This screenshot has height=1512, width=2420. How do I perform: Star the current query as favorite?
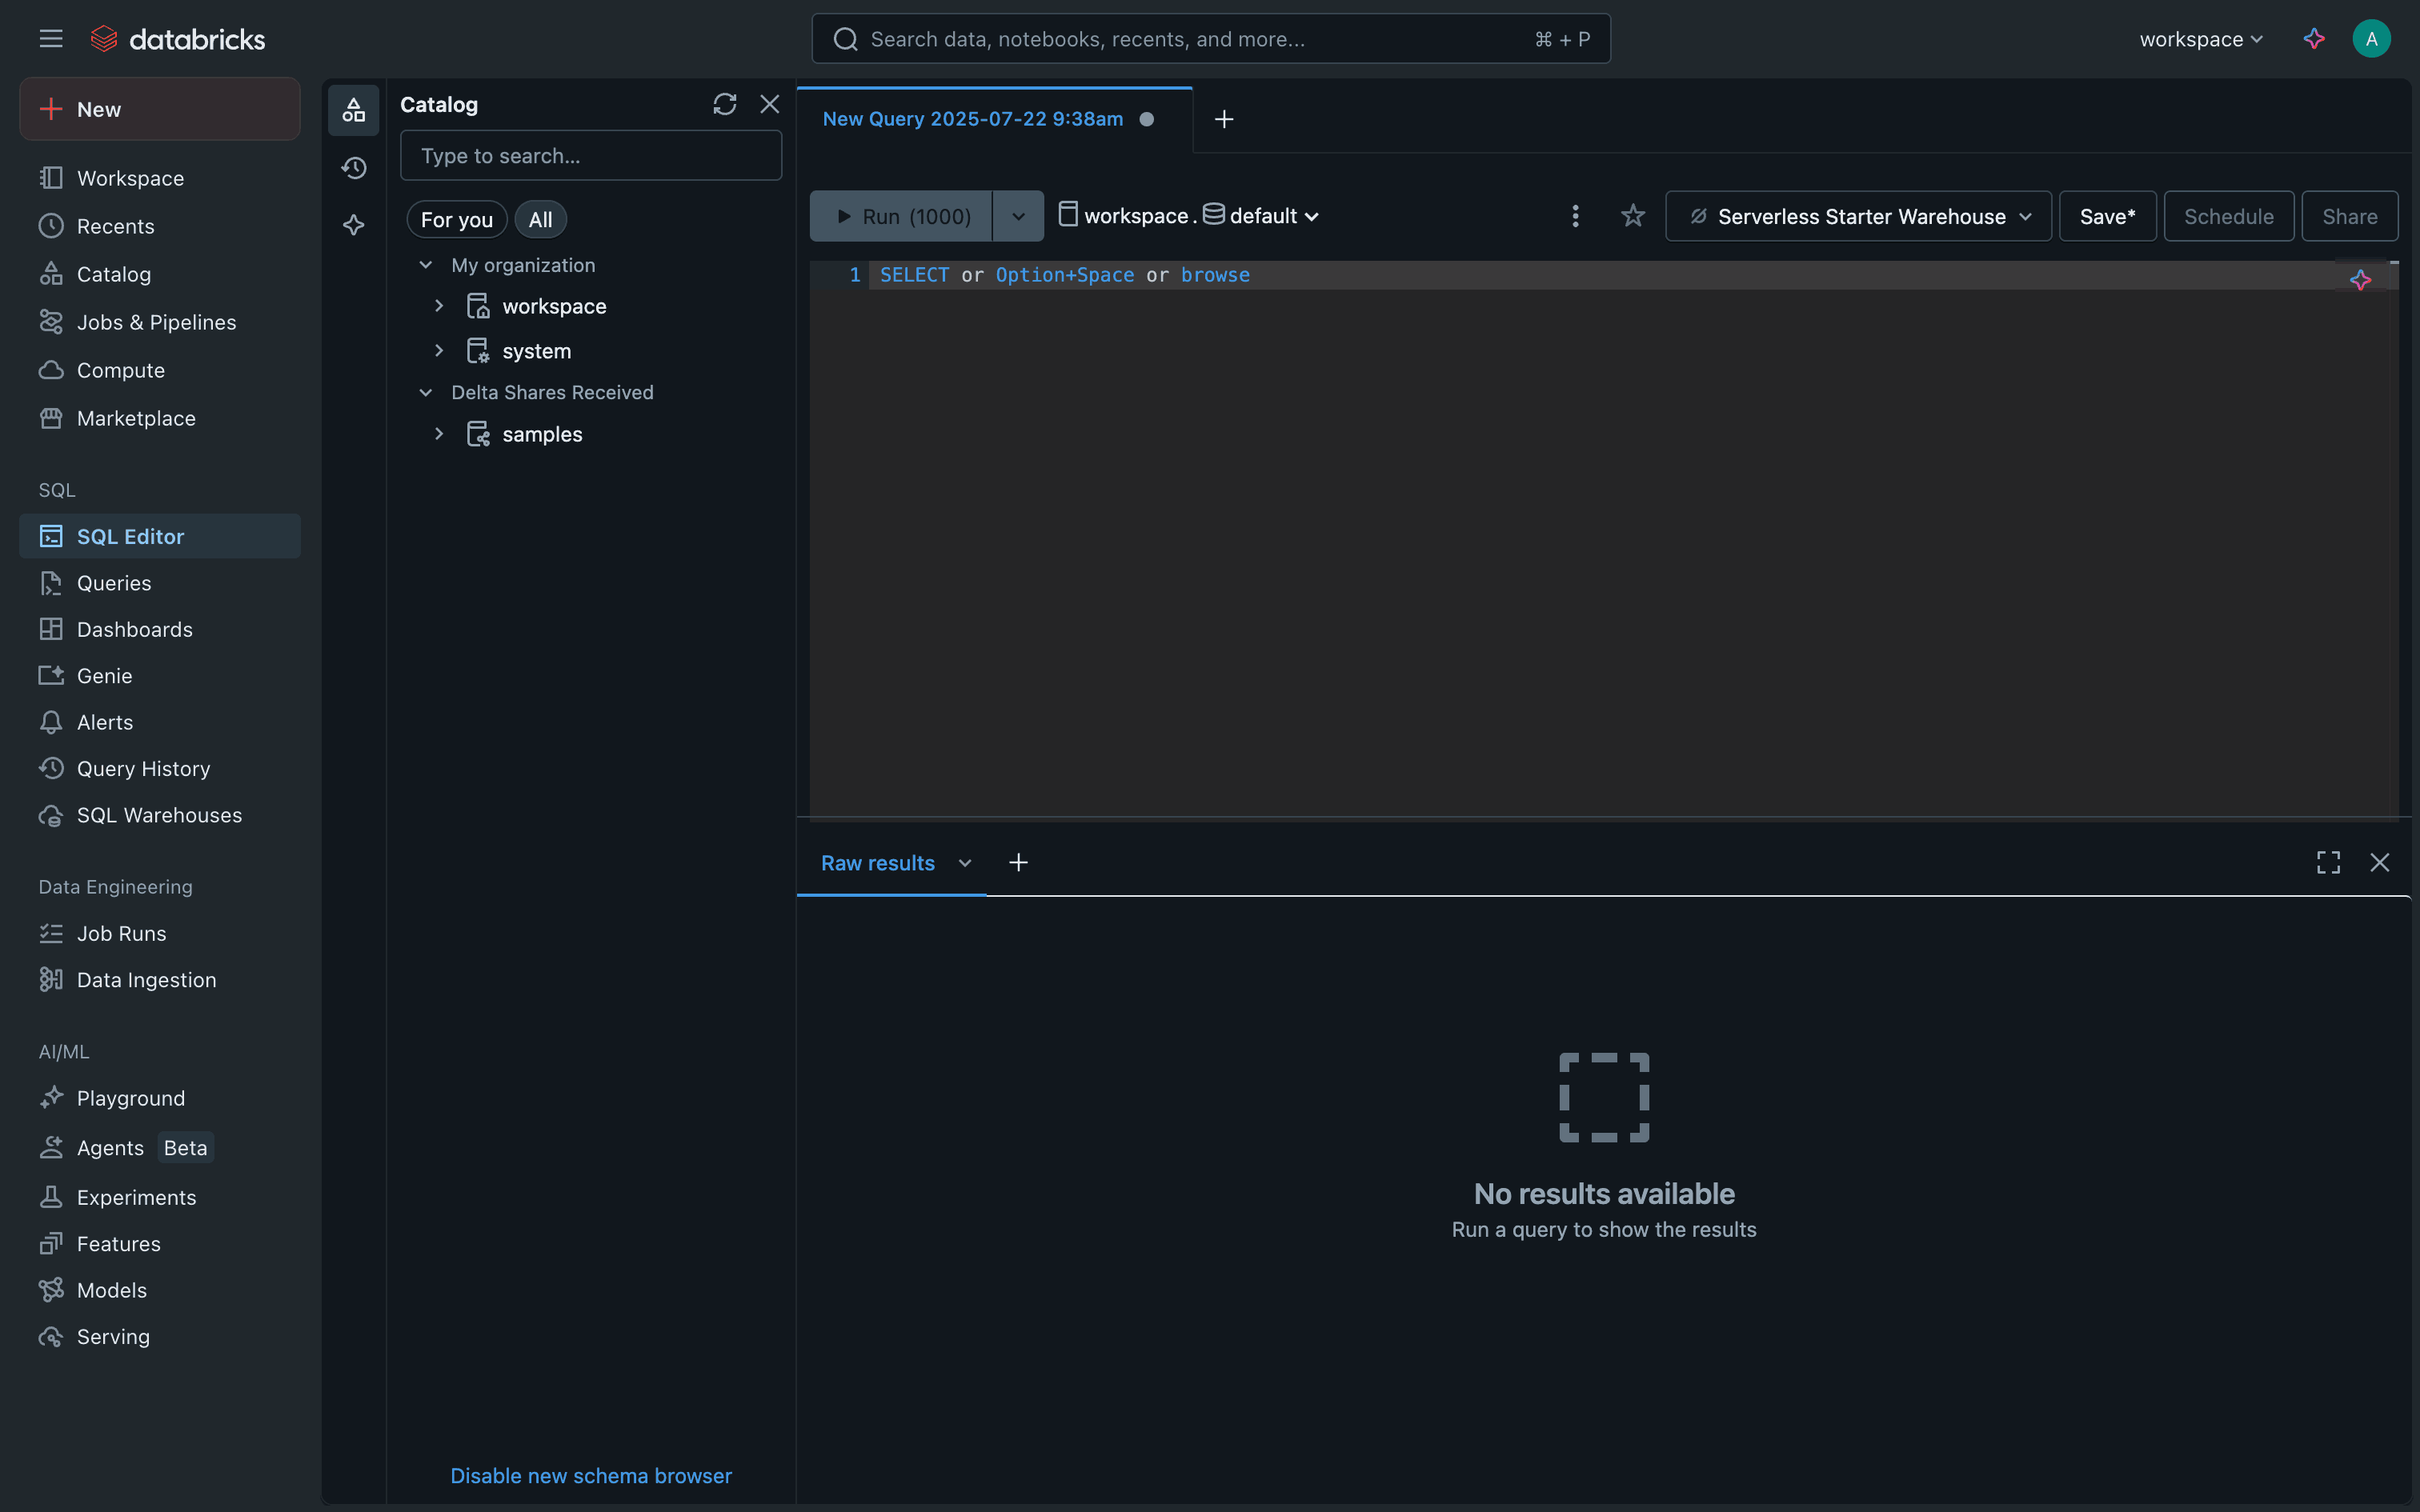[x=1632, y=215]
